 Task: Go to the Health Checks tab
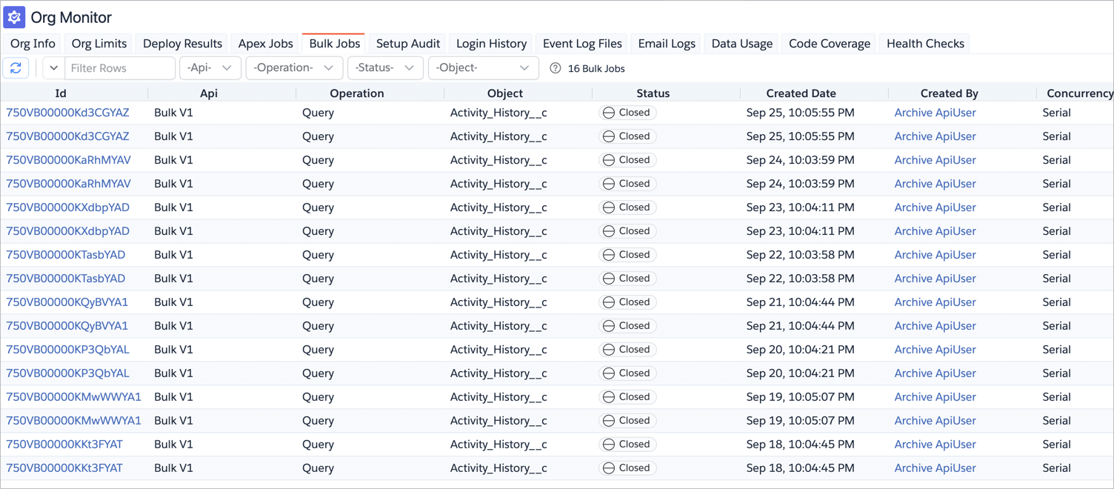tap(925, 44)
